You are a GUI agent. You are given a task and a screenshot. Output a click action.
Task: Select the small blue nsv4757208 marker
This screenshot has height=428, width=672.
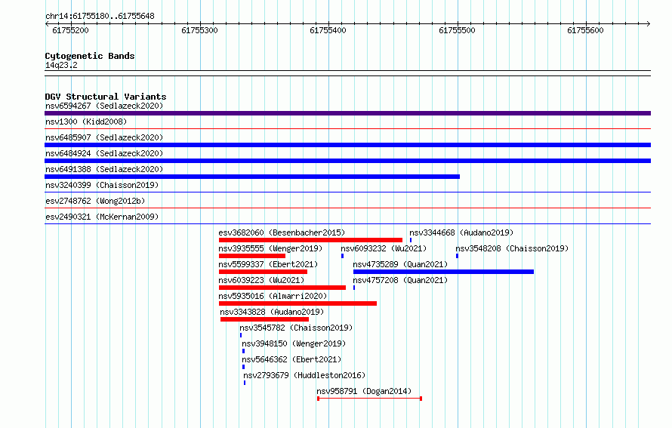click(354, 288)
